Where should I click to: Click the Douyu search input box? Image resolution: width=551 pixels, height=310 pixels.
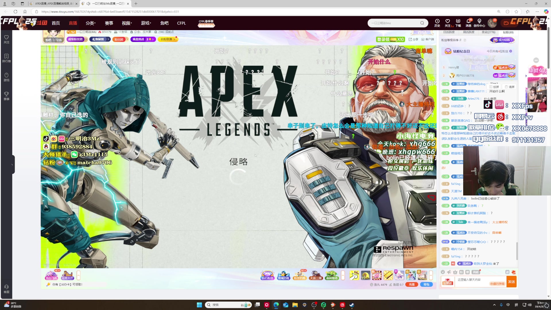pos(395,23)
